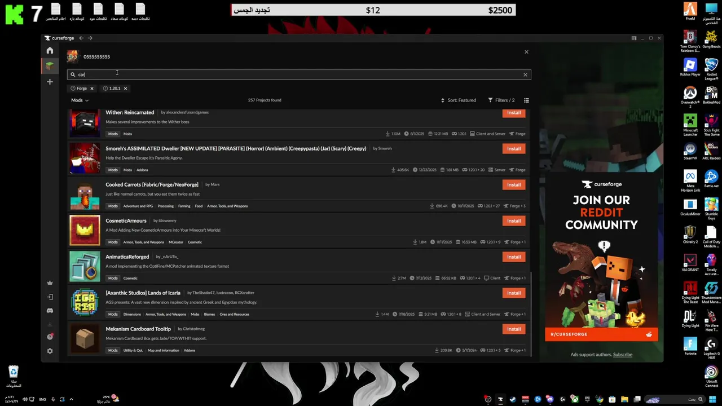
Task: Install Smoreh's ASSIMILATED Dweller mod
Action: coord(514,149)
